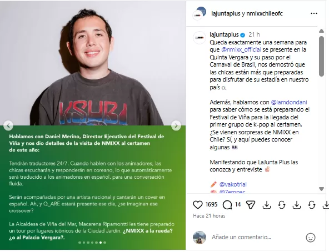This screenshot has height=252, width=329.
Task: Click the scrollbar up arrow in caption
Action: click(321, 31)
